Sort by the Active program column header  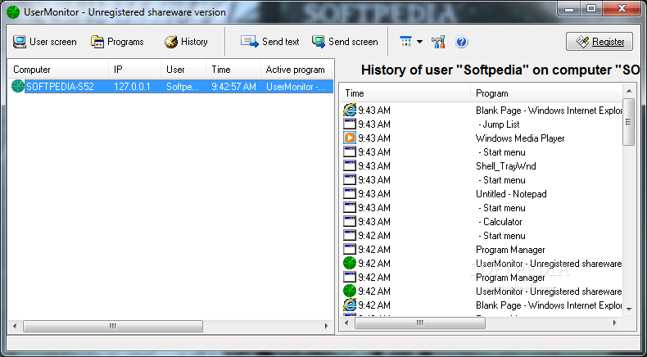pyautogui.click(x=297, y=70)
